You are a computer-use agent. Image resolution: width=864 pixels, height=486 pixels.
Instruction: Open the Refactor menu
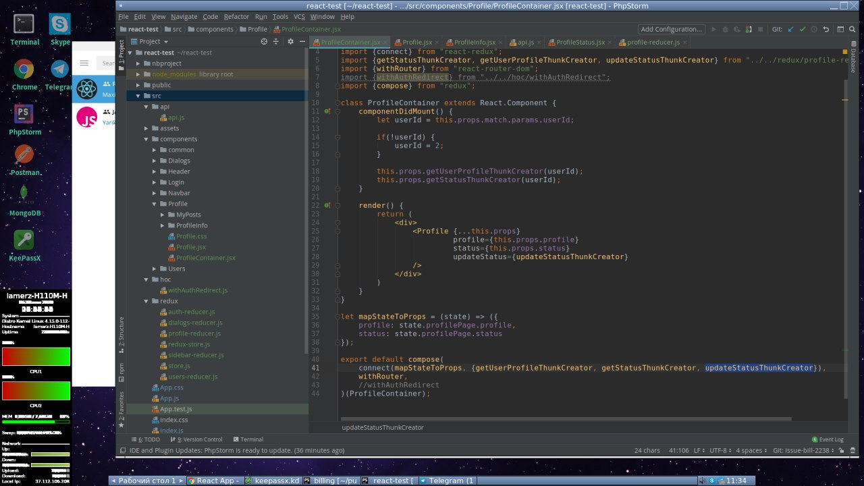click(x=236, y=16)
